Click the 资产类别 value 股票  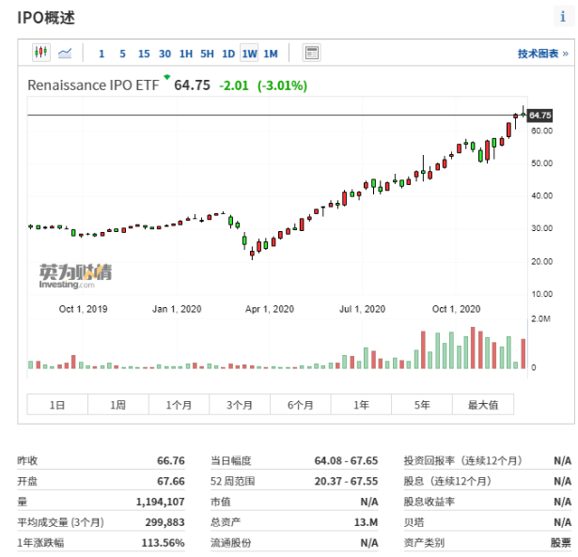pyautogui.click(x=561, y=543)
